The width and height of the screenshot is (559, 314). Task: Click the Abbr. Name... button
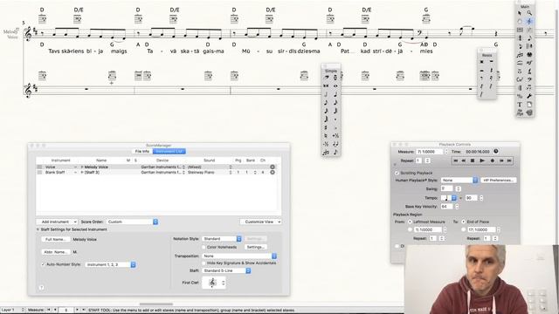[55, 252]
